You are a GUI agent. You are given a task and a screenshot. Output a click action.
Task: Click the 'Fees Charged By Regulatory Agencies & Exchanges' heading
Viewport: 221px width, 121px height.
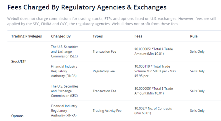[x=87, y=7]
